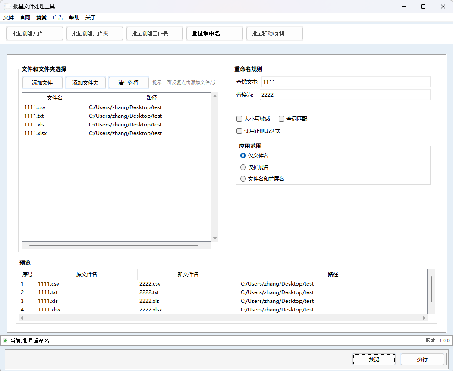Select 1111.xlsx in the file list

pos(36,133)
